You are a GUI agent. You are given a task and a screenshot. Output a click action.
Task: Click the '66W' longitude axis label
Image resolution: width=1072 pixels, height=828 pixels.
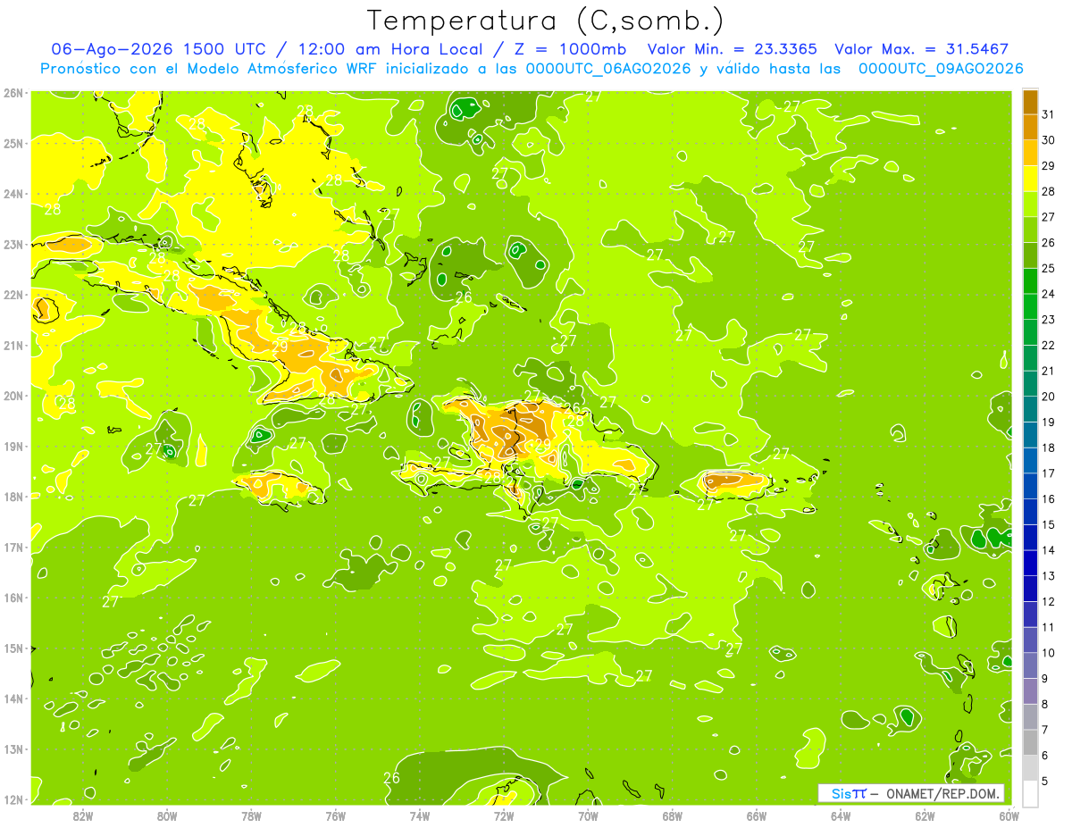point(757,815)
